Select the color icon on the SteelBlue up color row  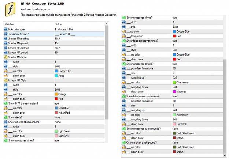tap(5, 108)
